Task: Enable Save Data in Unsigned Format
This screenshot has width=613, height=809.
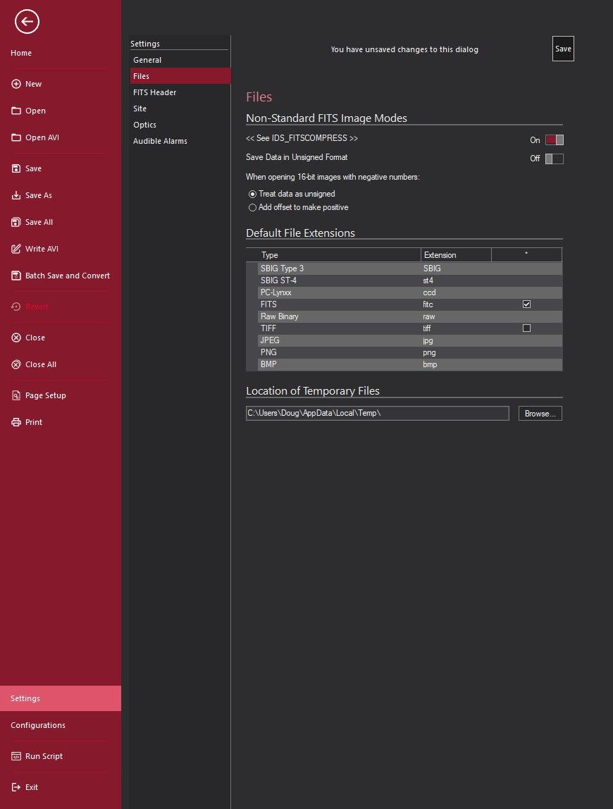Action: click(x=554, y=159)
